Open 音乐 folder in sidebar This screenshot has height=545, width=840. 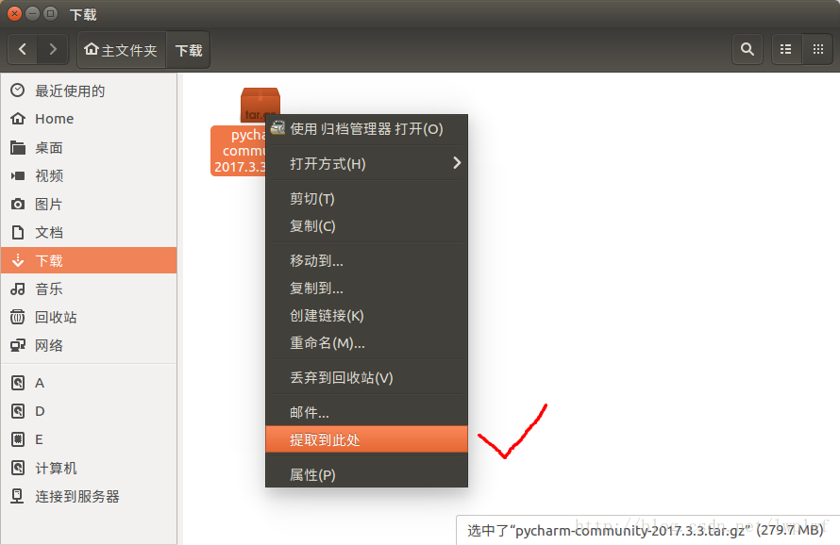coord(89,289)
